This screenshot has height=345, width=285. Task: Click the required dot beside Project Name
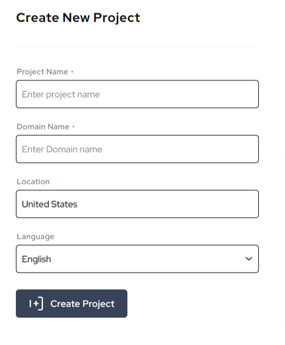pyautogui.click(x=72, y=71)
